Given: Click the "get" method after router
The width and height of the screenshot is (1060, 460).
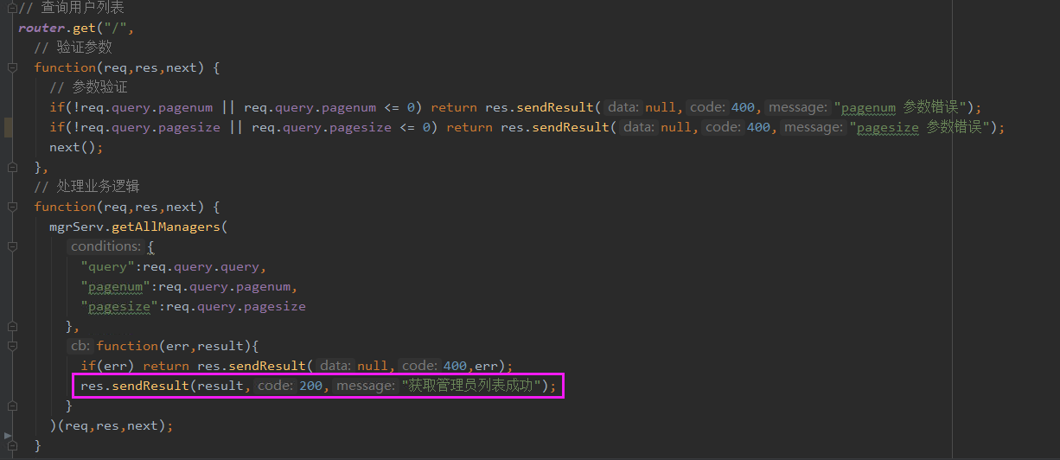Looking at the screenshot, I should [x=84, y=28].
